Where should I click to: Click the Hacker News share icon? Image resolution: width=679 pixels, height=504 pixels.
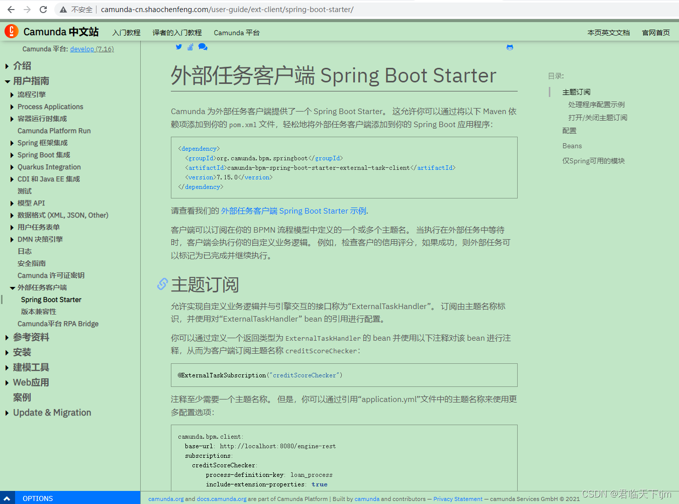click(x=190, y=47)
